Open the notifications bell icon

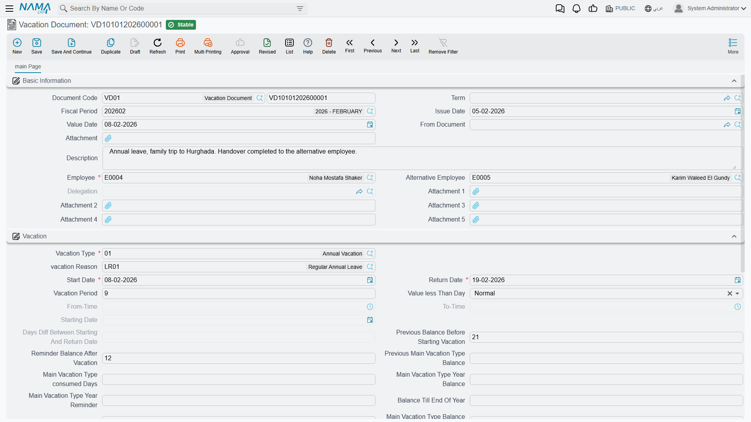[x=576, y=9]
